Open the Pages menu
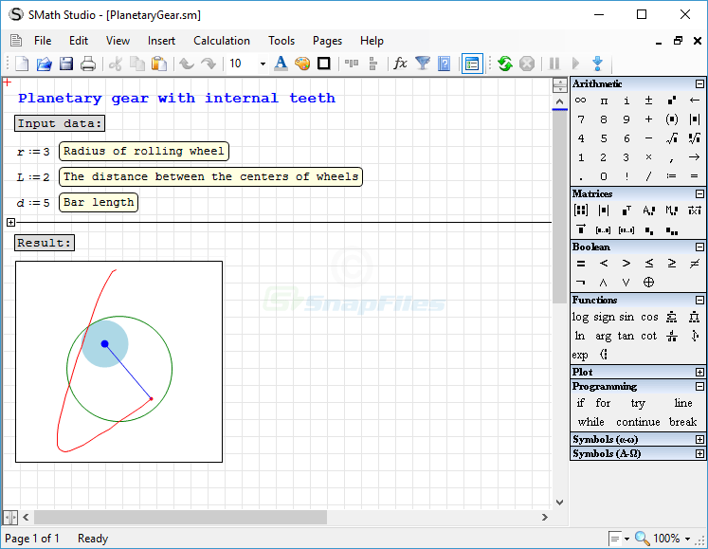708x549 pixels. coord(327,41)
